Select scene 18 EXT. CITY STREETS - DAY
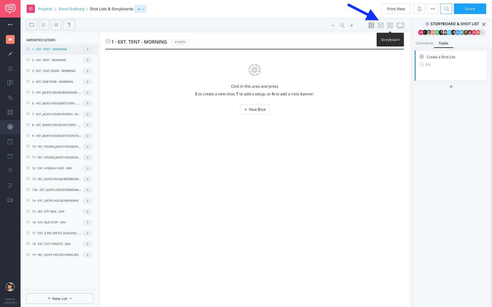The height and width of the screenshot is (307, 492). (59, 244)
